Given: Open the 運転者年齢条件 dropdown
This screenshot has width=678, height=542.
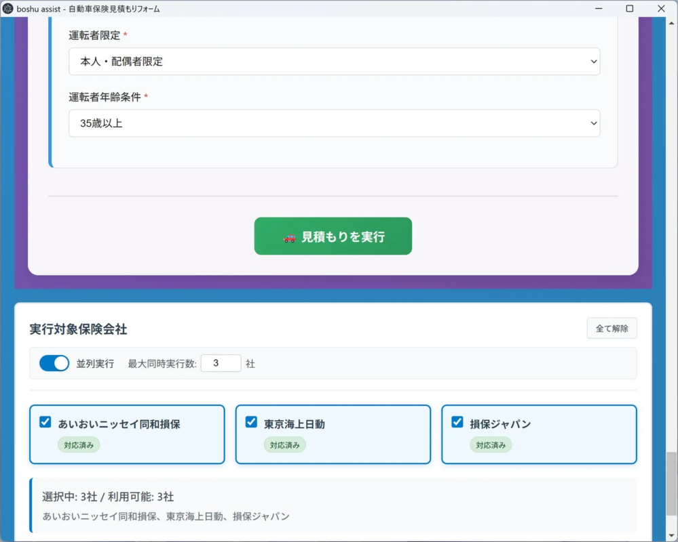Looking at the screenshot, I should pyautogui.click(x=333, y=123).
